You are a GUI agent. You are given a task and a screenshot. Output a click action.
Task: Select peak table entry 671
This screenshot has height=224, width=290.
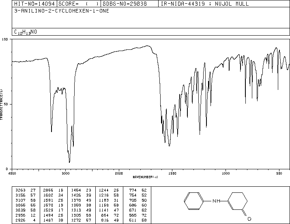[133, 210]
